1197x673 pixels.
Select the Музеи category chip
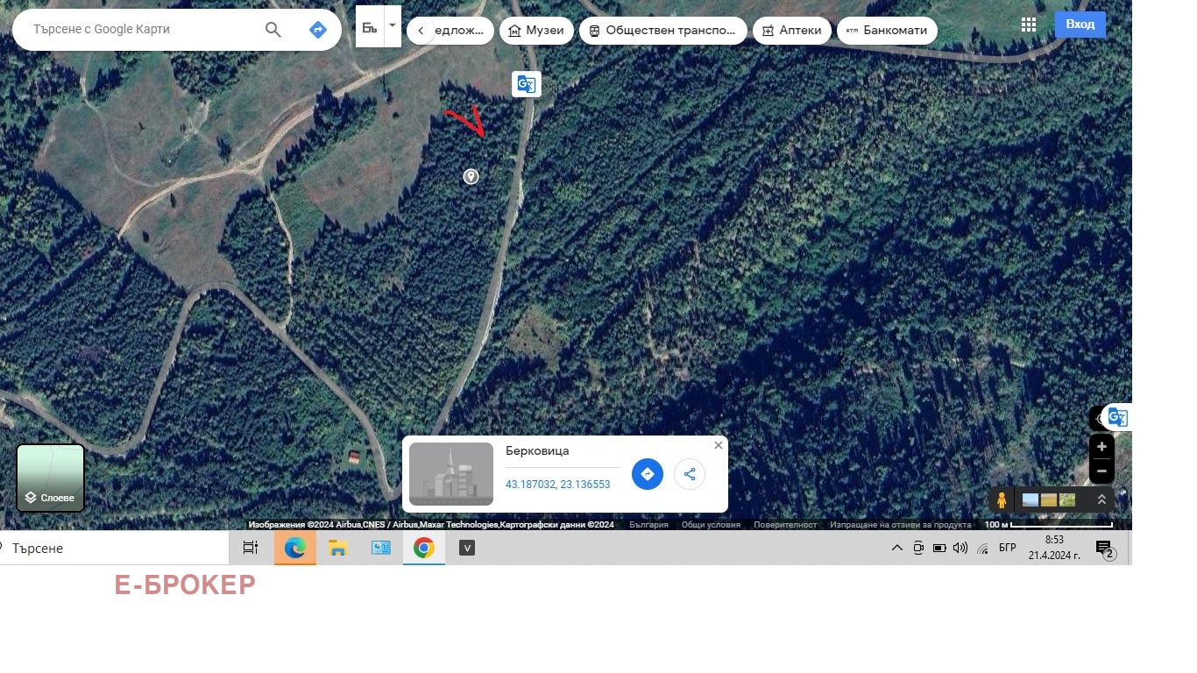[536, 31]
